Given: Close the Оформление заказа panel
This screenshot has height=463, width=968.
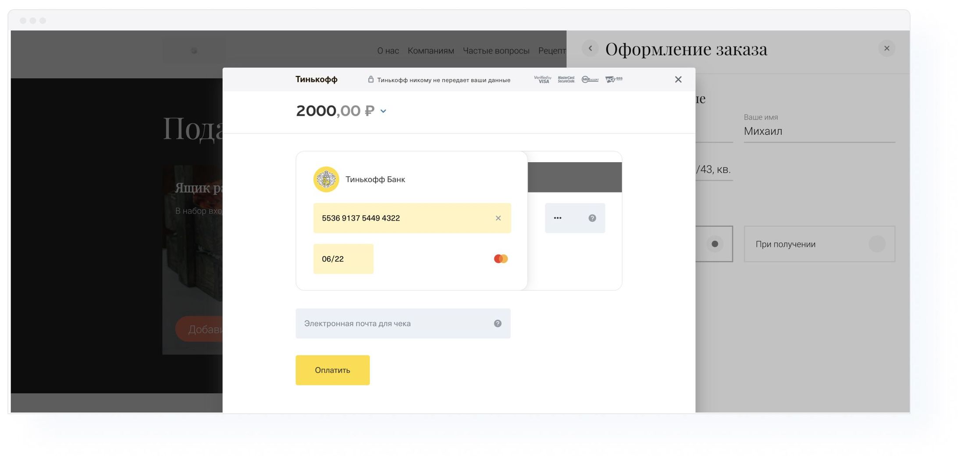Looking at the screenshot, I should tap(886, 48).
